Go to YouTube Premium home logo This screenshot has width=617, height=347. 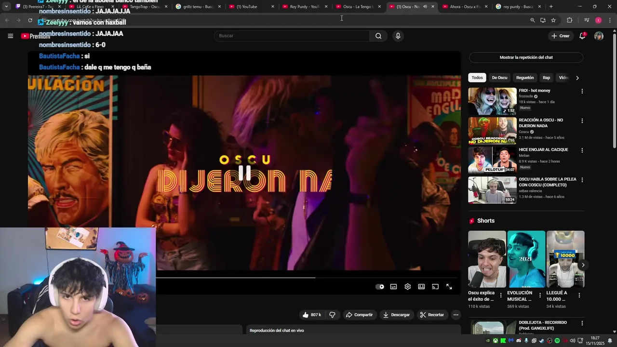[36, 36]
